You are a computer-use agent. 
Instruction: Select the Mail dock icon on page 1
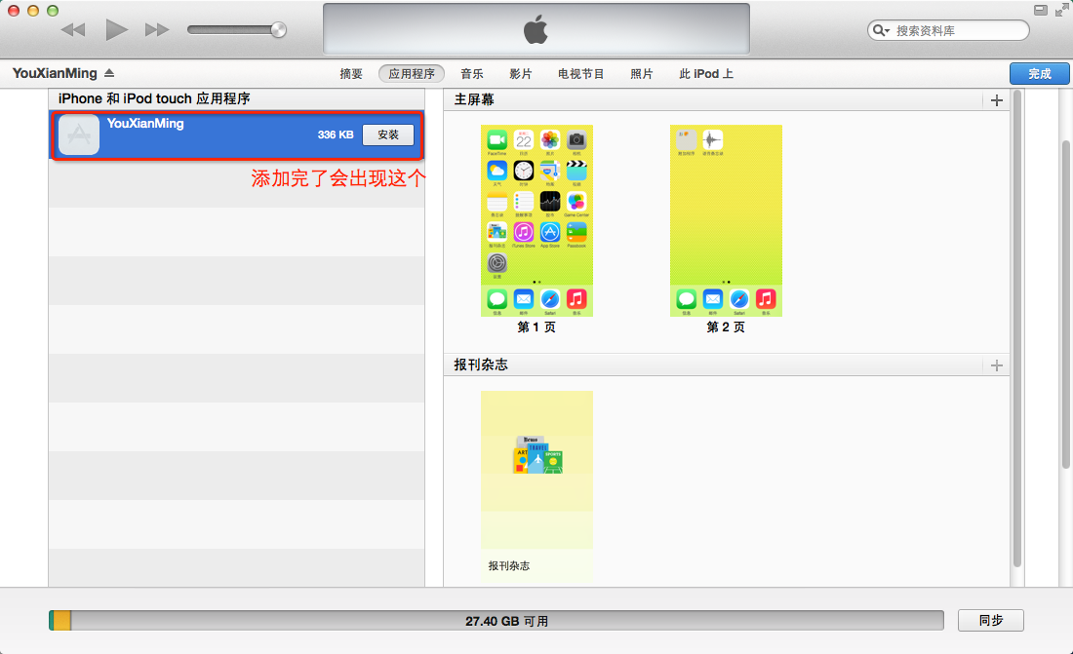pos(524,299)
